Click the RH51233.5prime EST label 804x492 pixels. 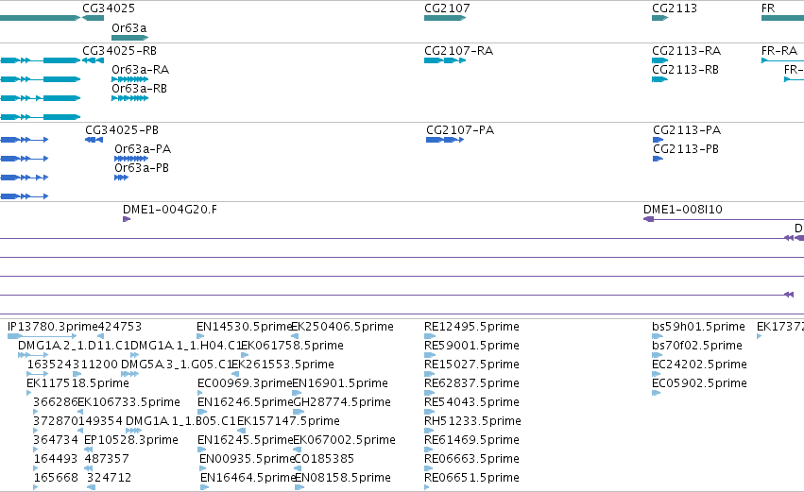[472, 421]
